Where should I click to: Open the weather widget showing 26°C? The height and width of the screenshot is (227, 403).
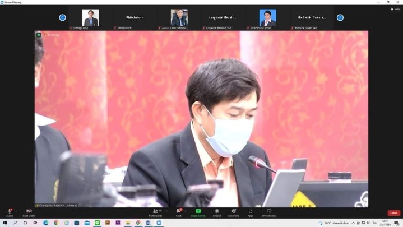tap(333, 223)
